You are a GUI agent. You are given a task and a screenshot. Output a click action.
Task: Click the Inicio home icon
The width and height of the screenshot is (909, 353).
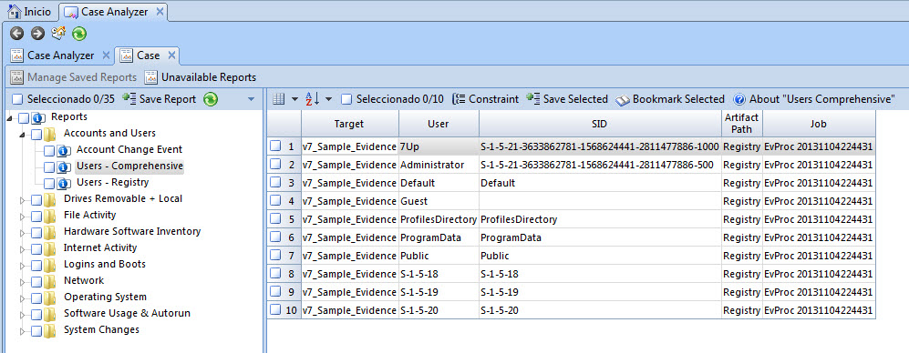coord(15,12)
